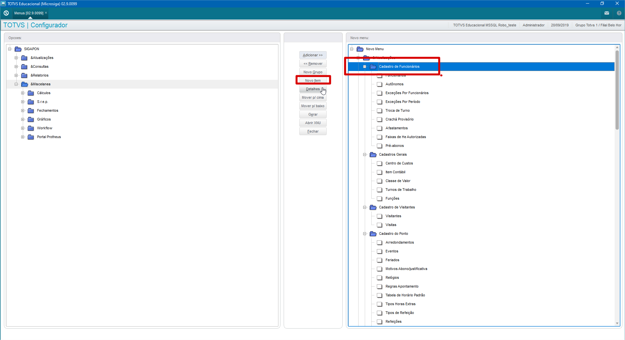Check the Crachá Provisório box
The width and height of the screenshot is (625, 340).
coord(379,119)
